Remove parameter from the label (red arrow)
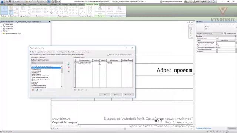 pos(69,67)
